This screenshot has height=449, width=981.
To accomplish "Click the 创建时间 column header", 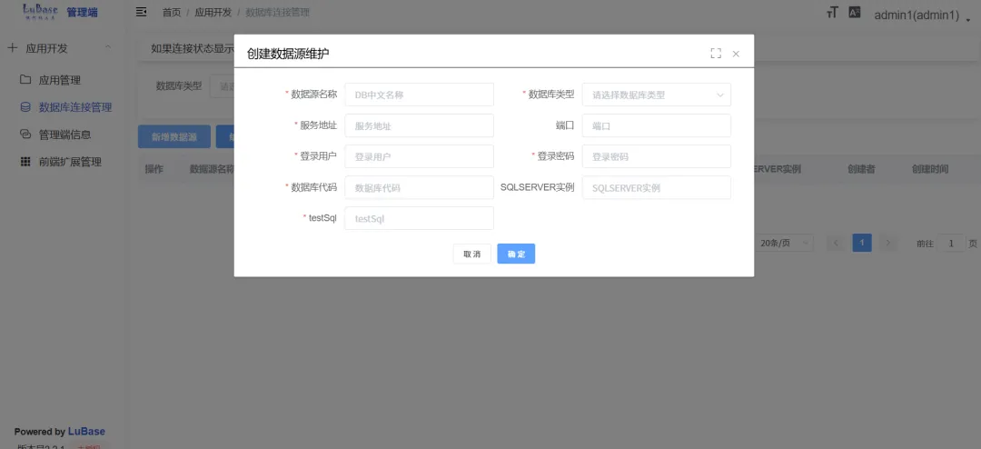I will tap(930, 169).
